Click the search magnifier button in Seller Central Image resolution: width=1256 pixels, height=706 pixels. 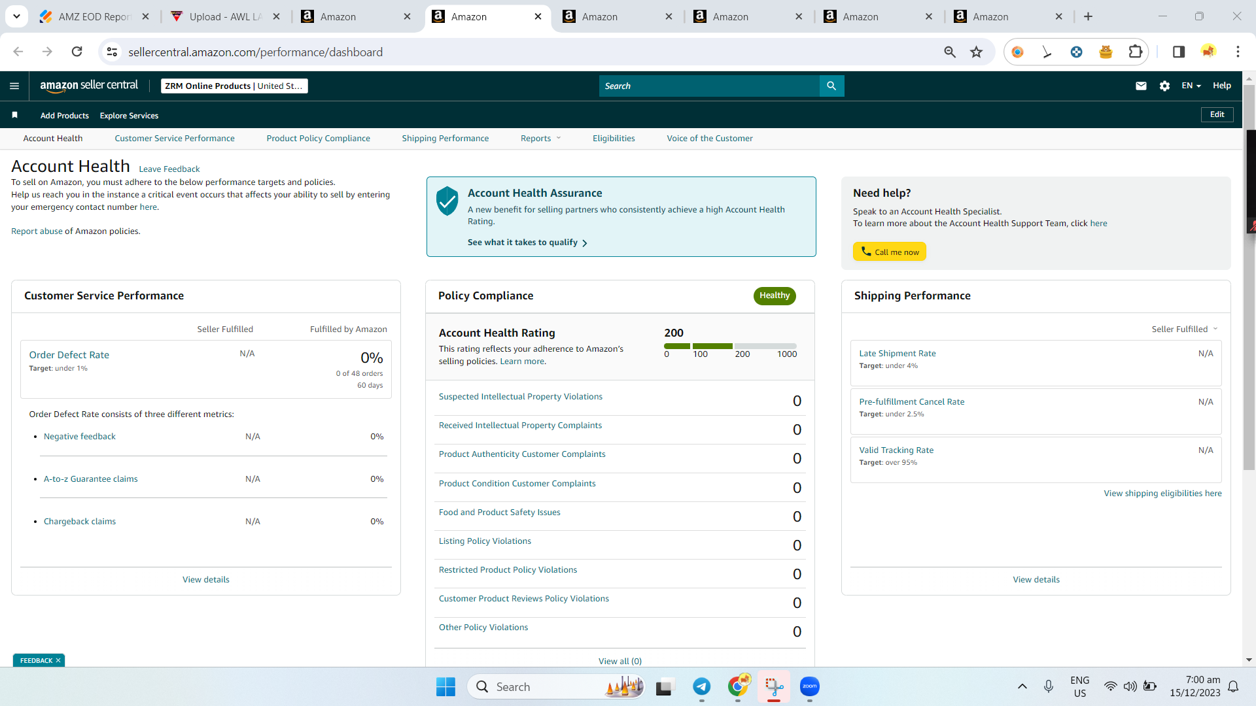(x=831, y=86)
